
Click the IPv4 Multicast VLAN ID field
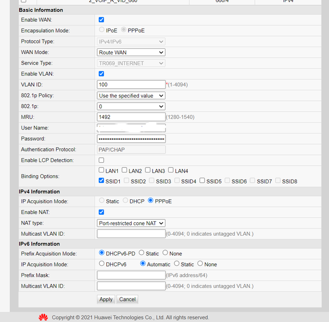131,234
